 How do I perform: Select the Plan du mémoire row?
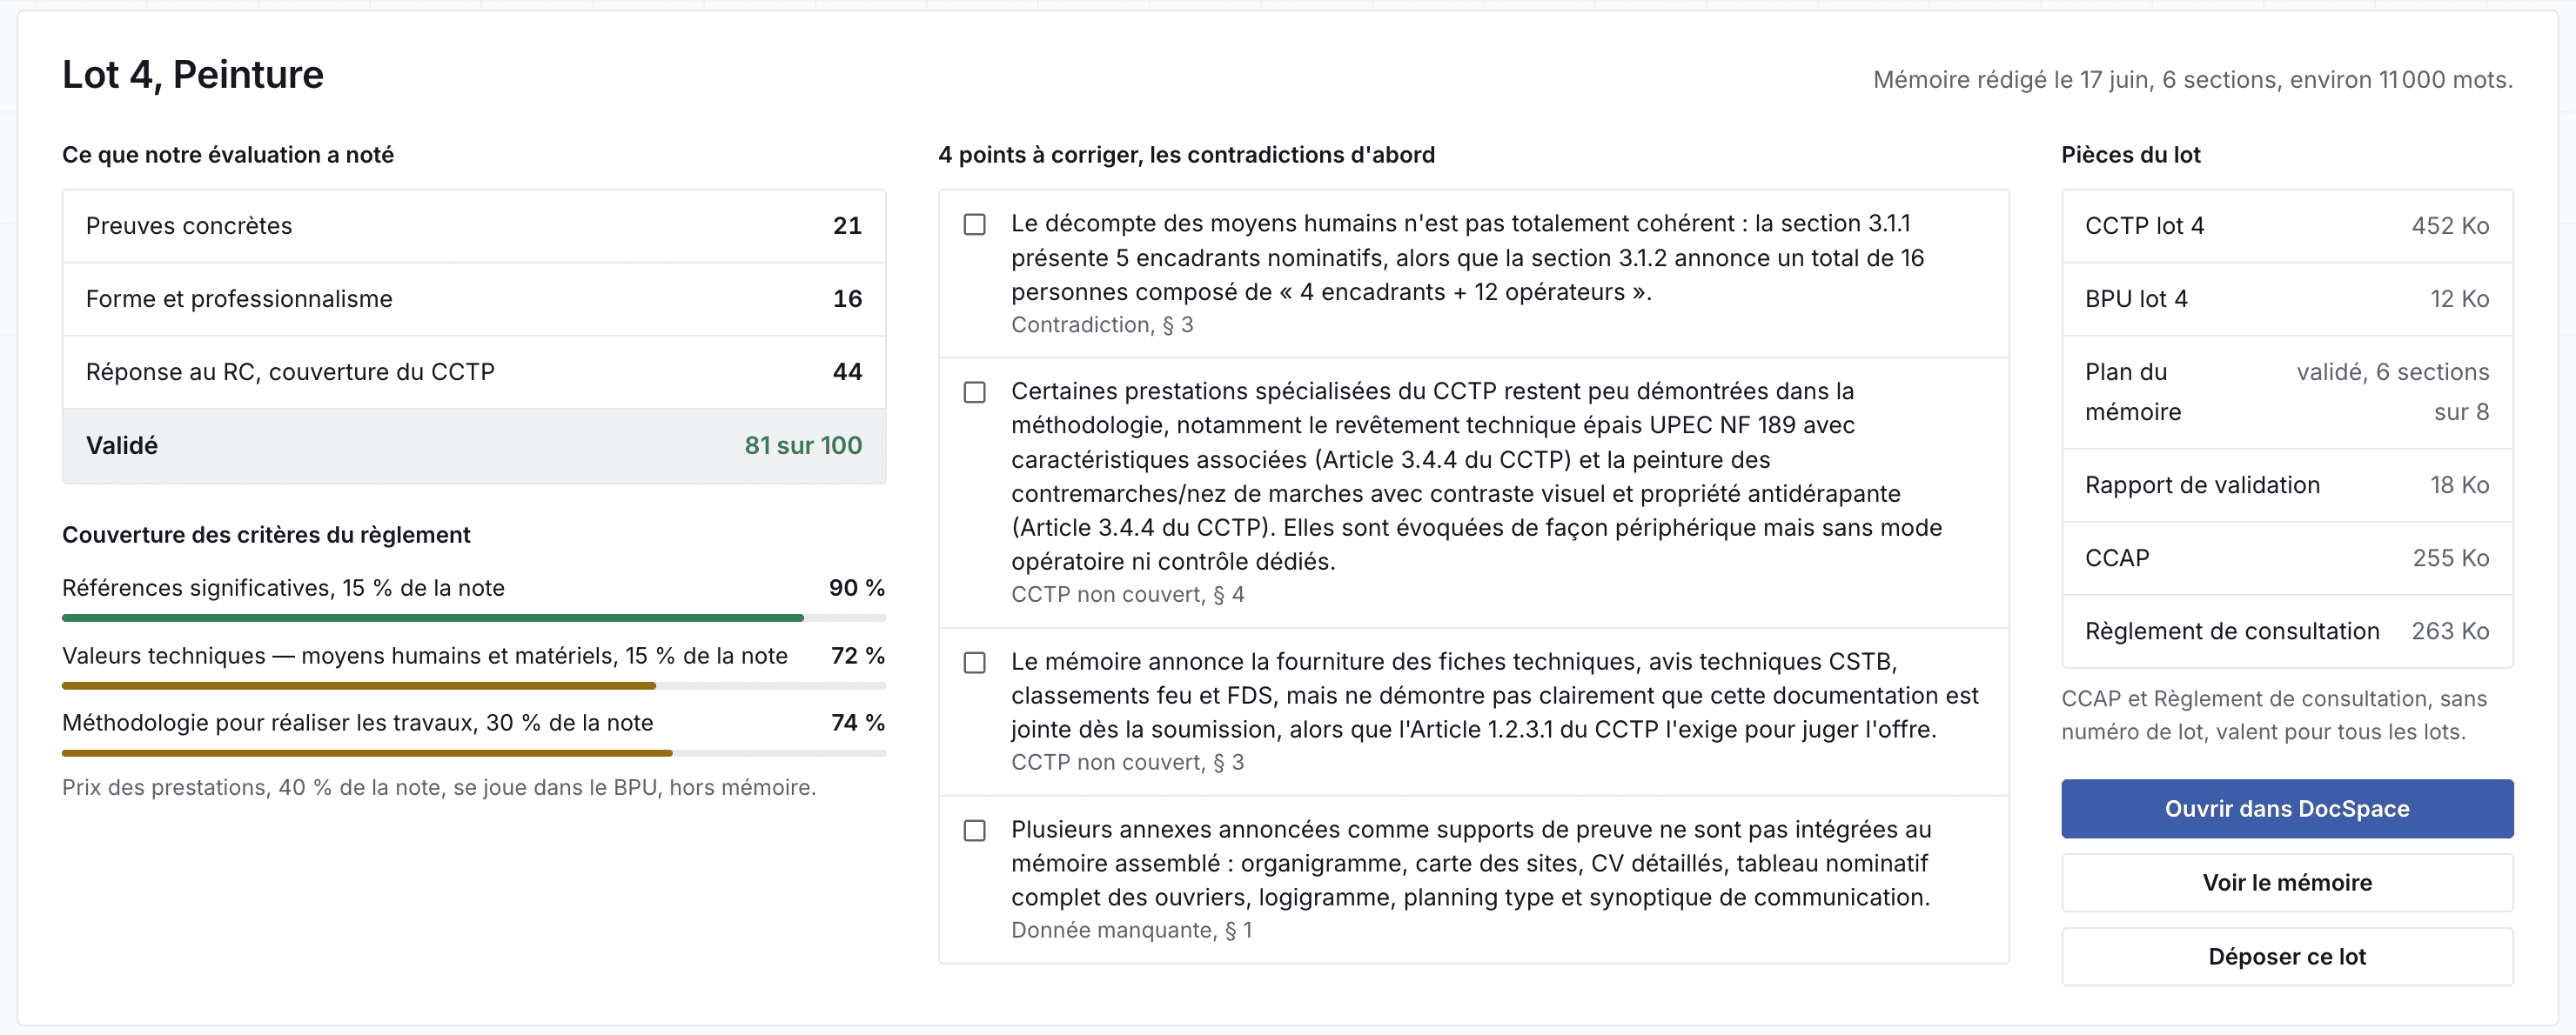[x=2286, y=391]
